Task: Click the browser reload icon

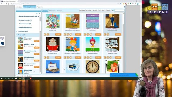Action: click(x=6, y=4)
